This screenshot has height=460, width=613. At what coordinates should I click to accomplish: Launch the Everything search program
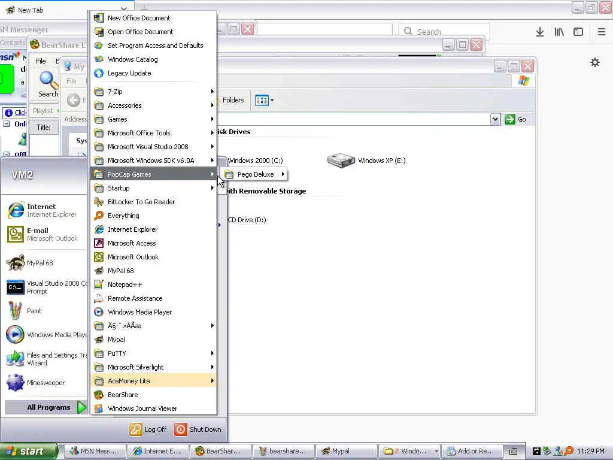[153, 216]
